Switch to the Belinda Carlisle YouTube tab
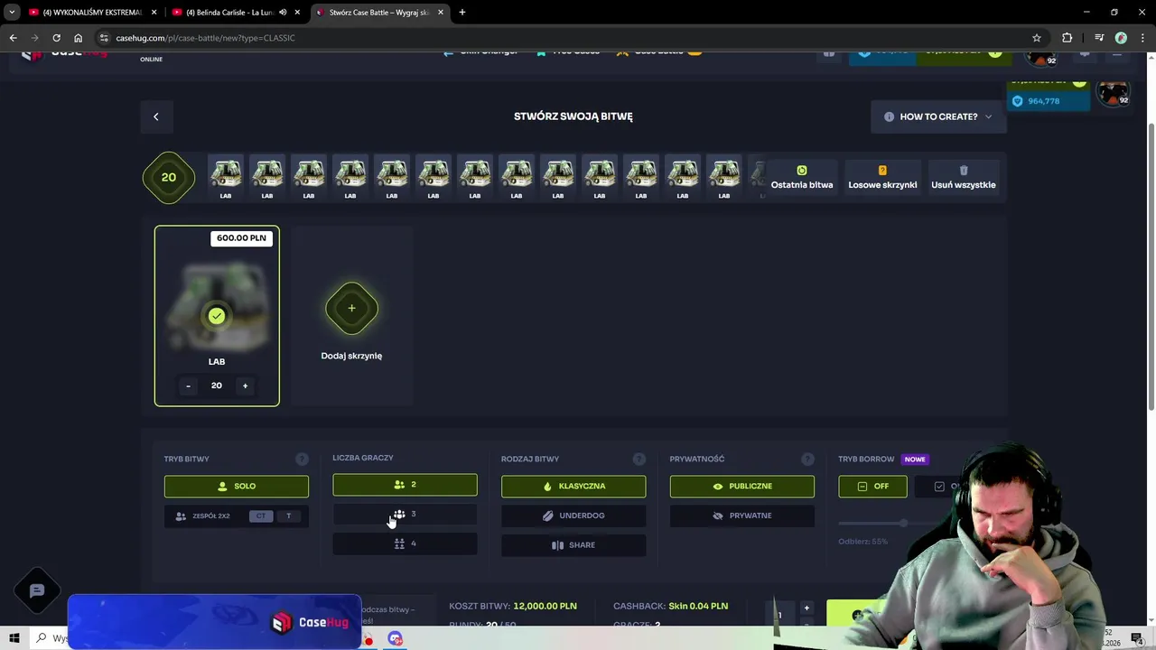This screenshot has height=650, width=1156. click(235, 13)
